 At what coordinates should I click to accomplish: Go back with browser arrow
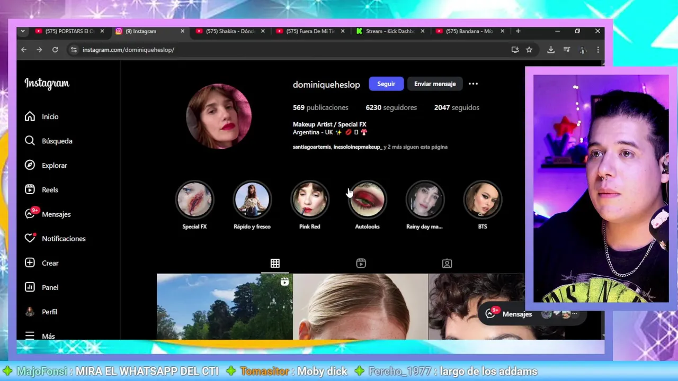tap(24, 50)
